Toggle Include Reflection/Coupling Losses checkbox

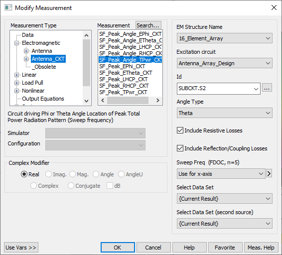click(x=180, y=148)
